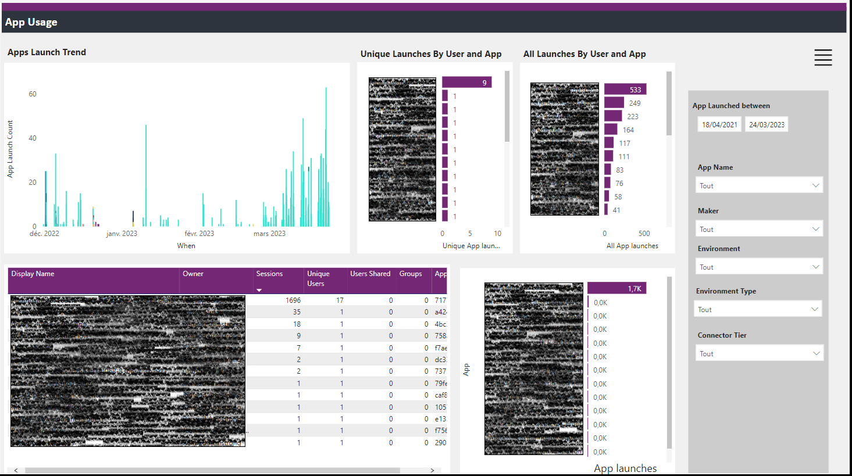
Task: Open the Environment Type dropdown
Action: (758, 309)
